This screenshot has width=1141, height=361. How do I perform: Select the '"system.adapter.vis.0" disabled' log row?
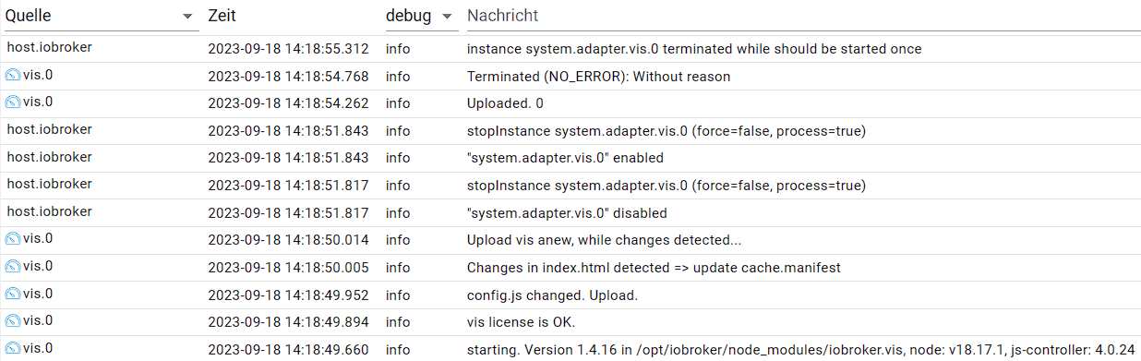tap(570, 212)
